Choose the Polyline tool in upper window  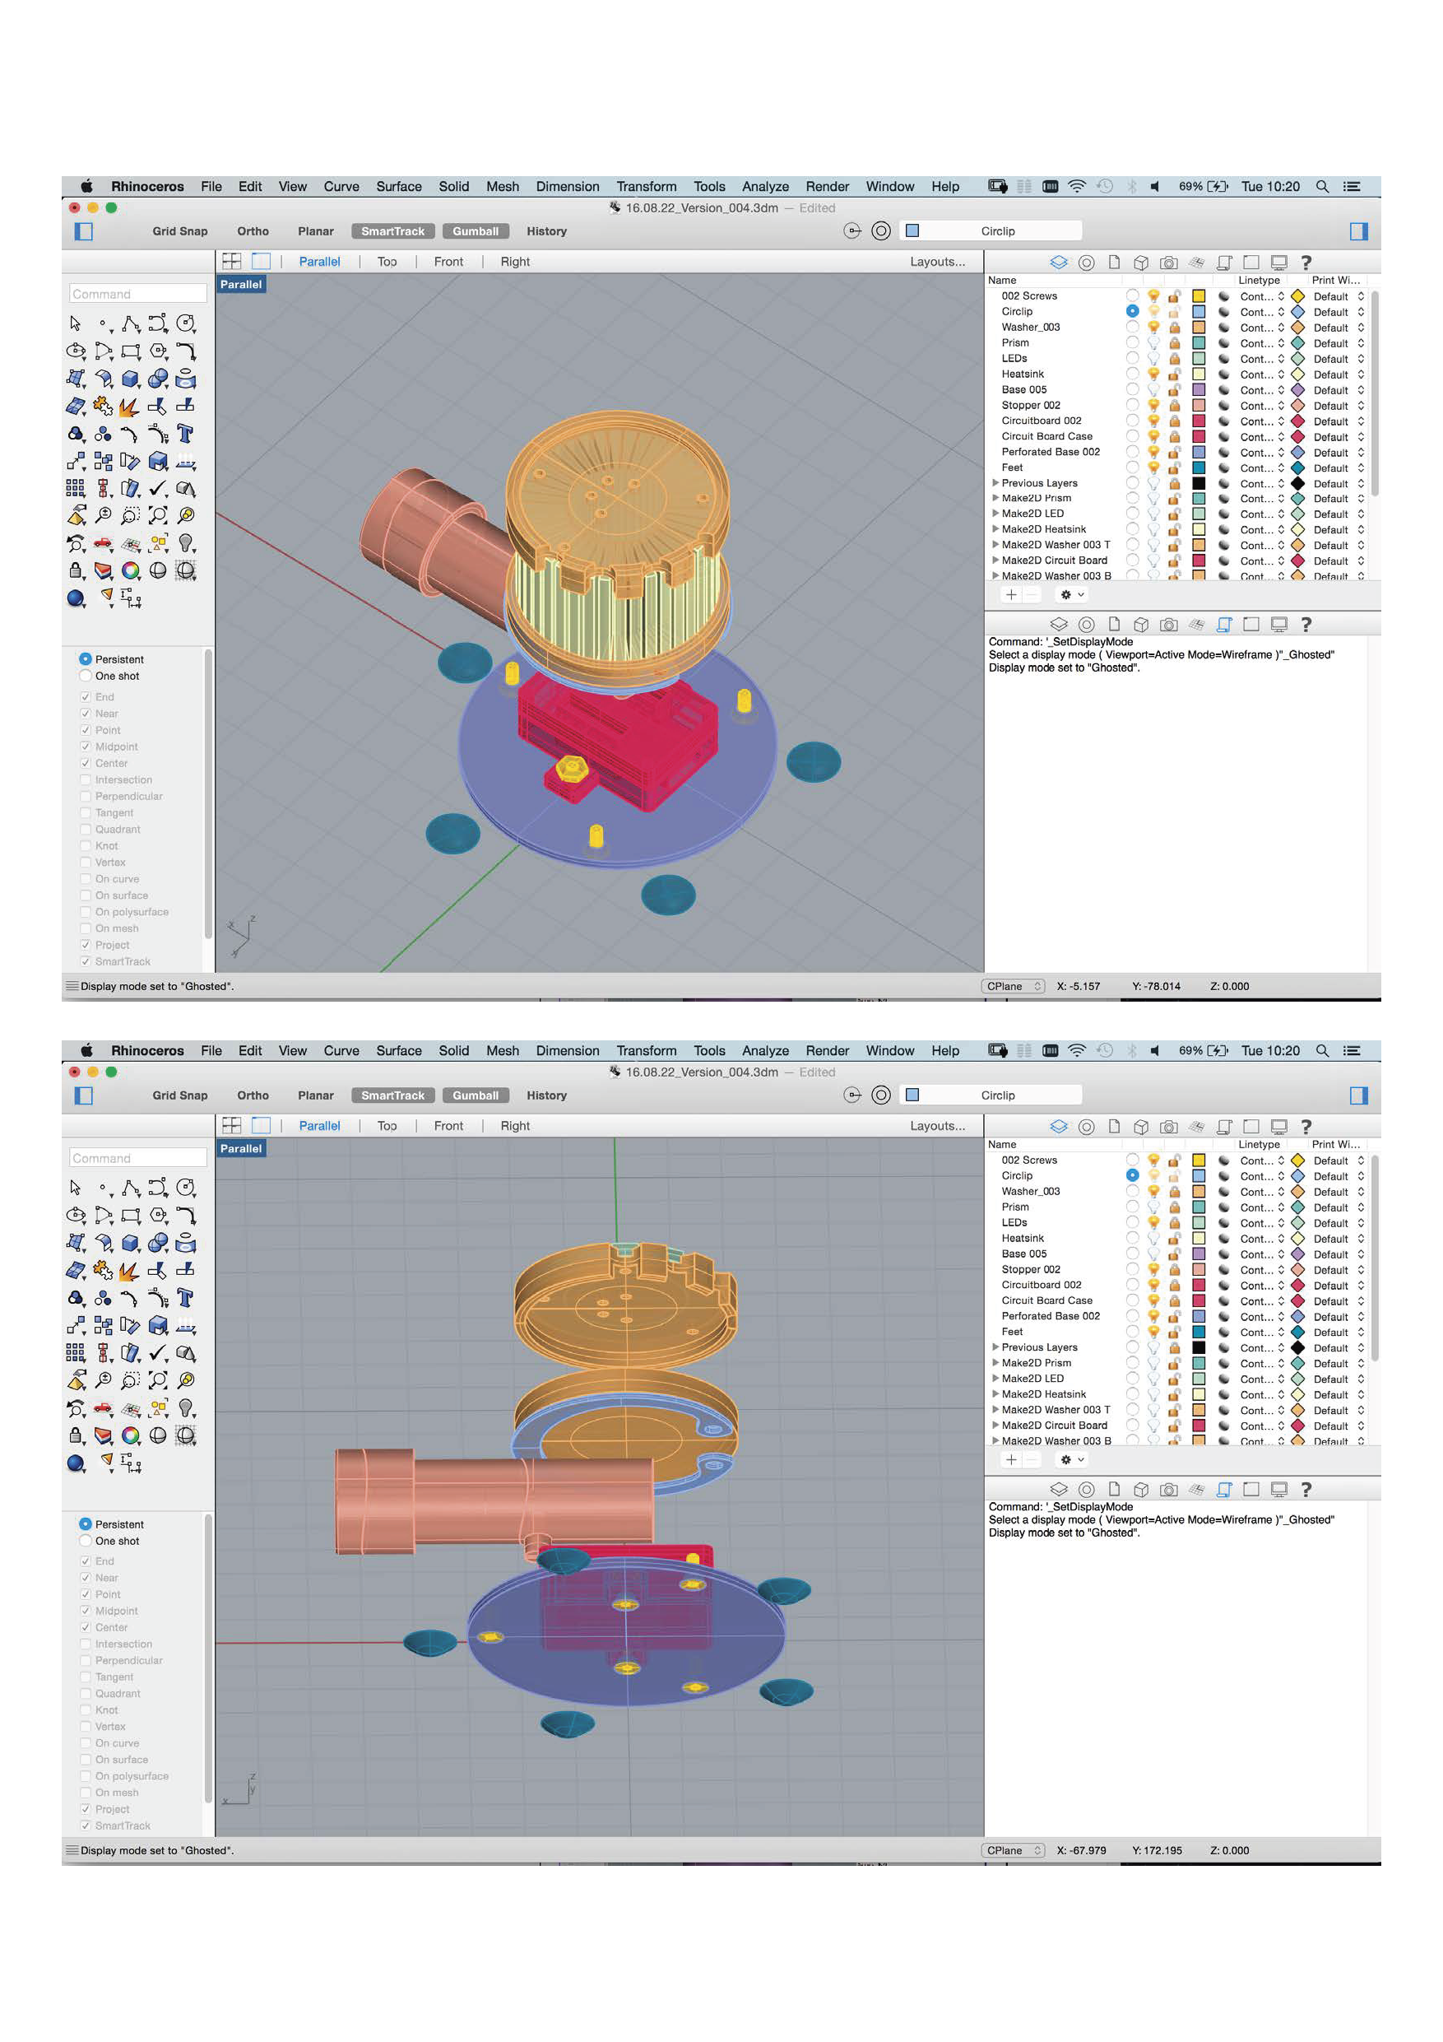tap(131, 323)
